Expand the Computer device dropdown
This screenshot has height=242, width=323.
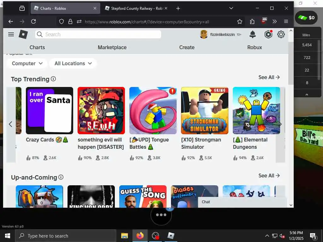tap(27, 63)
